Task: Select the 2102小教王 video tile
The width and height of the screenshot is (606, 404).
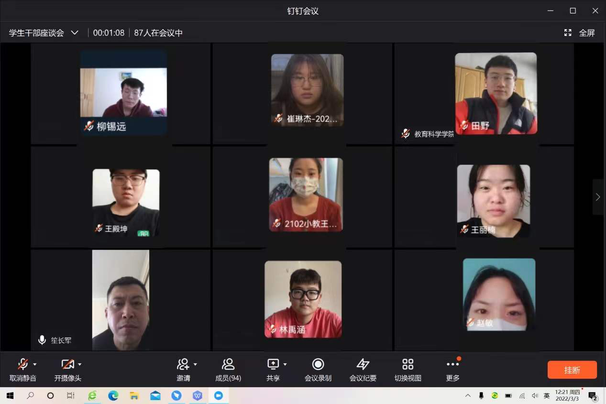Action: (x=306, y=195)
